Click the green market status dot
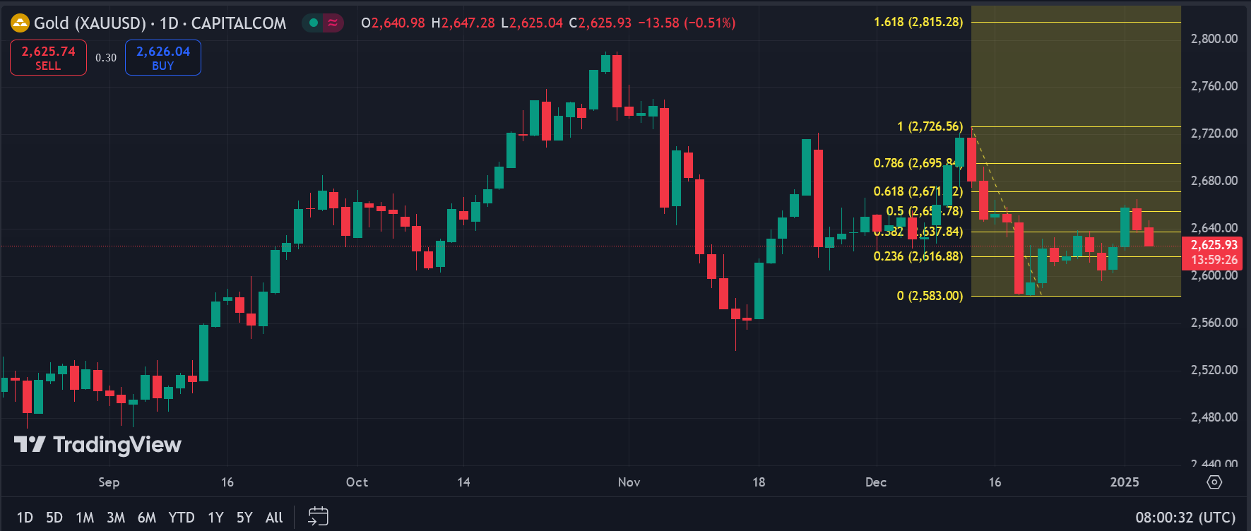Screen dimensions: 1251x531 pos(314,23)
